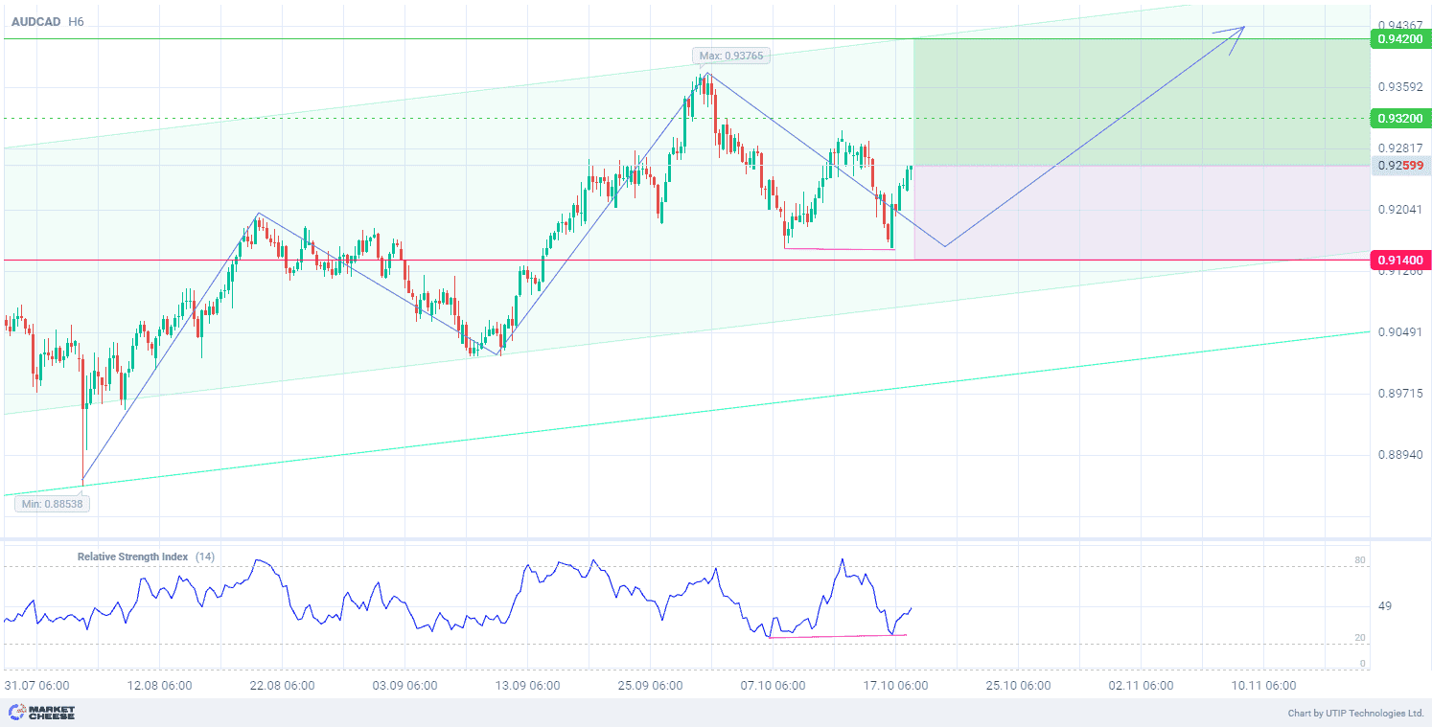Viewport: 1432px width, 727px height.
Task: Select the pink 0.91400 stop level tag
Action: click(x=1400, y=260)
